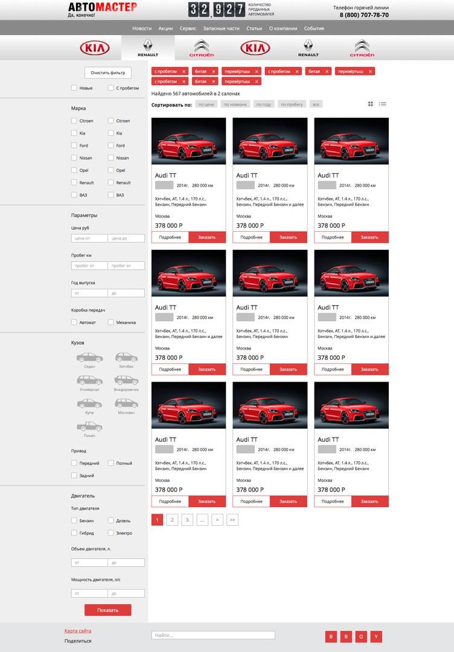The image size is (454, 652).
Task: Switch to grid view icon
Action: (x=371, y=104)
